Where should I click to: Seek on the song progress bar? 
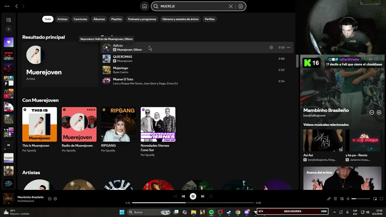193,203
